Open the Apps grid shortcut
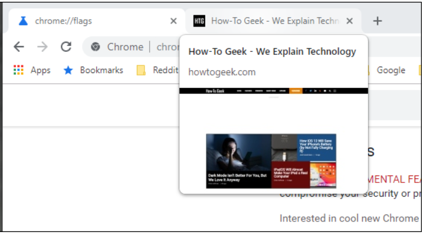The height and width of the screenshot is (235, 423). 18,70
